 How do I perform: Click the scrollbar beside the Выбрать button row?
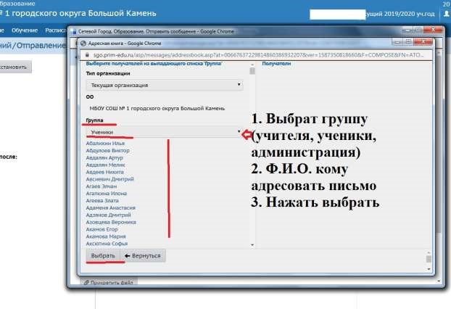(x=429, y=260)
